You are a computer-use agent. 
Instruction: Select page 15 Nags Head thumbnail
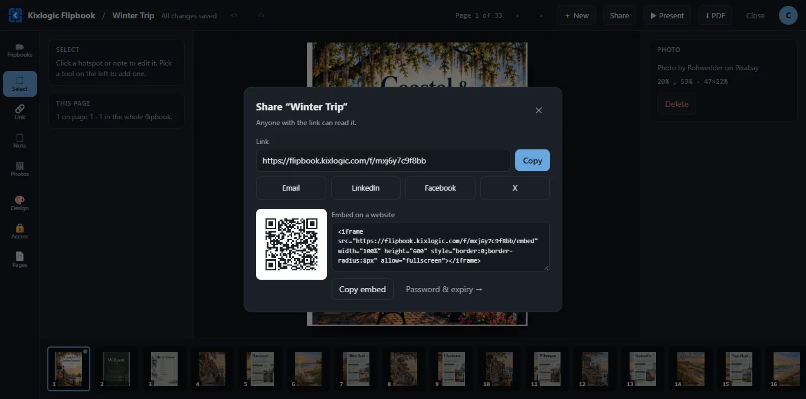[738, 369]
